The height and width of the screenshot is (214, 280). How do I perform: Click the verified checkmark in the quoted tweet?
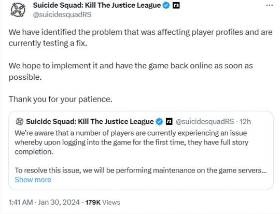[x=159, y=122]
